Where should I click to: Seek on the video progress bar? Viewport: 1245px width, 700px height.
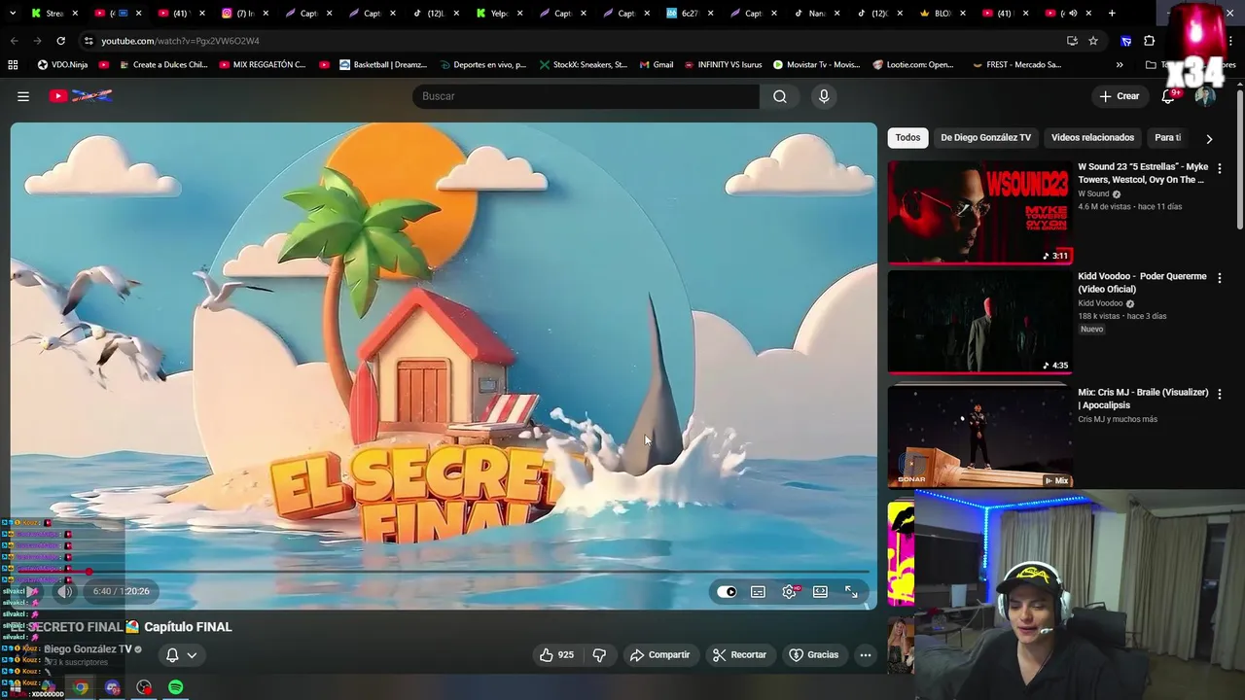443,572
